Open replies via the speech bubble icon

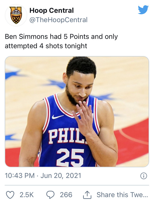pyautogui.click(x=50, y=195)
